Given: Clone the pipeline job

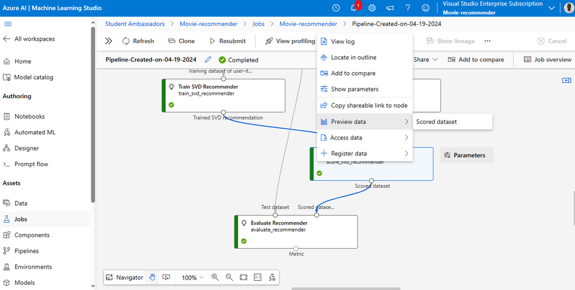Looking at the screenshot, I should [x=181, y=41].
